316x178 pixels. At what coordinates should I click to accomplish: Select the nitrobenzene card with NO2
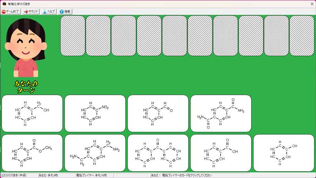tap(95, 113)
